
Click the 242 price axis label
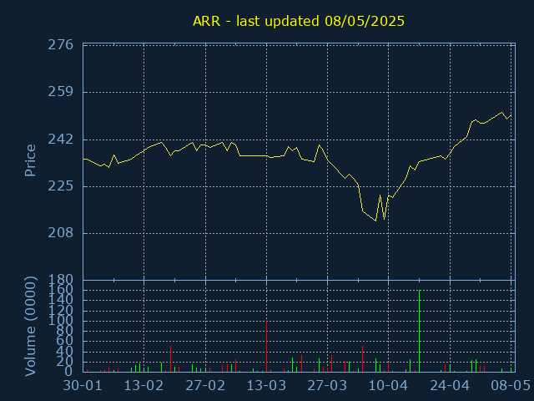tap(60, 140)
